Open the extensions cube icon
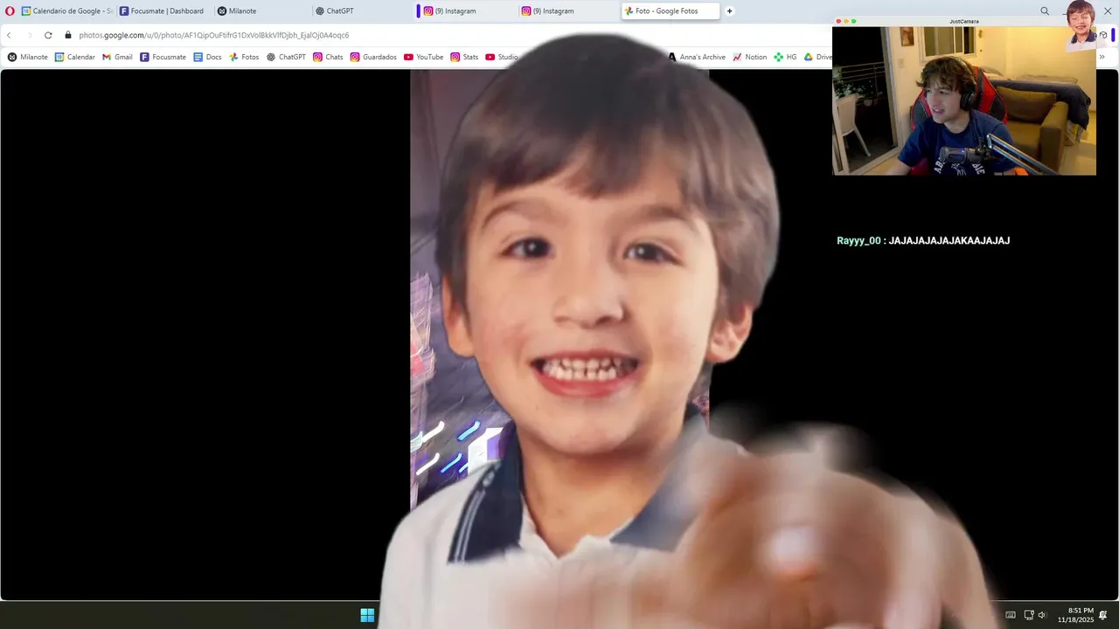This screenshot has height=629, width=1119. point(1103,35)
